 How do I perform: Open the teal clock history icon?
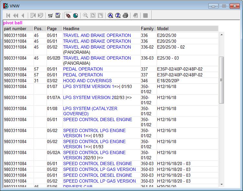75,16
